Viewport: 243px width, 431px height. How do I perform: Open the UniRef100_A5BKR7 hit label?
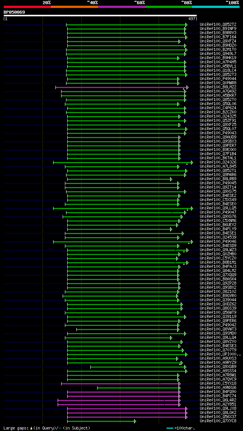pos(218,96)
